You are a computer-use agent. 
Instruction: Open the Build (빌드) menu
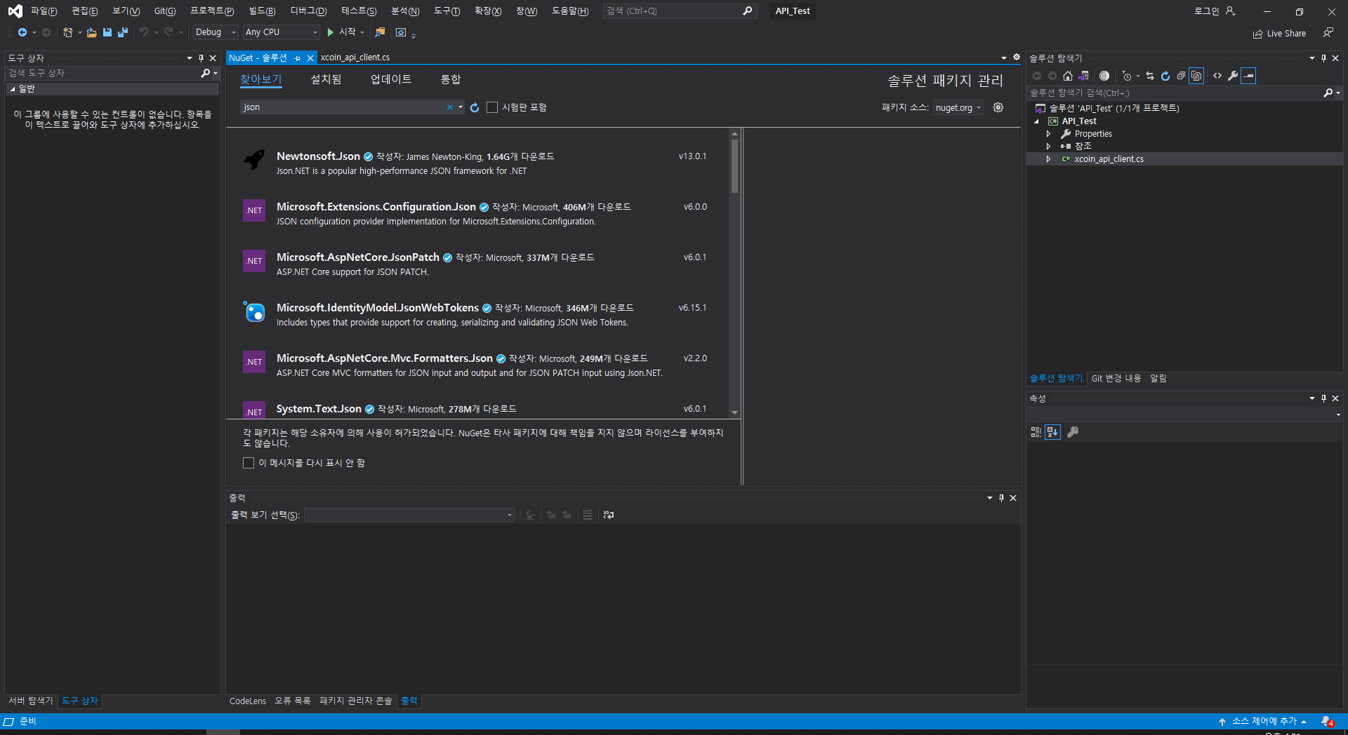click(x=262, y=11)
